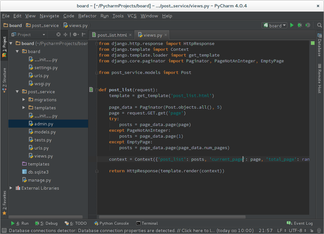Fold the post_list function definition
324x234 pixels.
(97, 90)
